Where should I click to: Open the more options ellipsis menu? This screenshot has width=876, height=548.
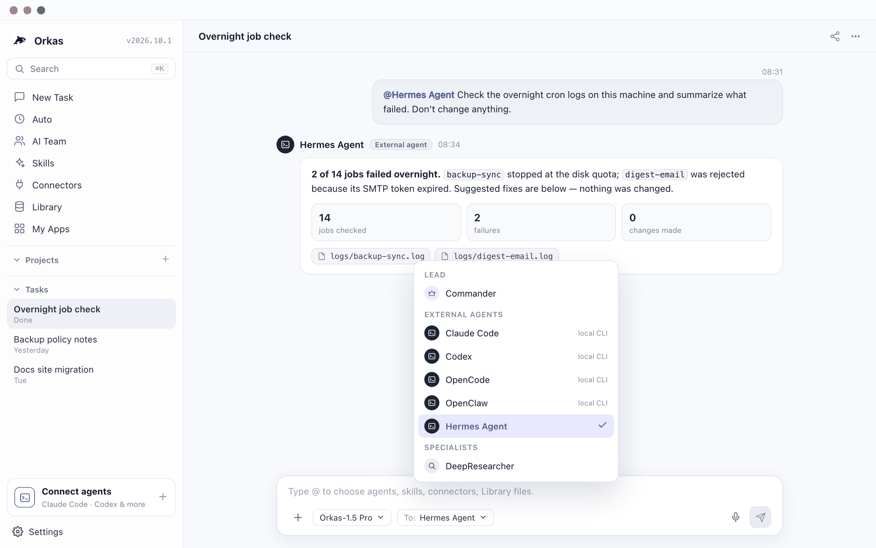(855, 36)
